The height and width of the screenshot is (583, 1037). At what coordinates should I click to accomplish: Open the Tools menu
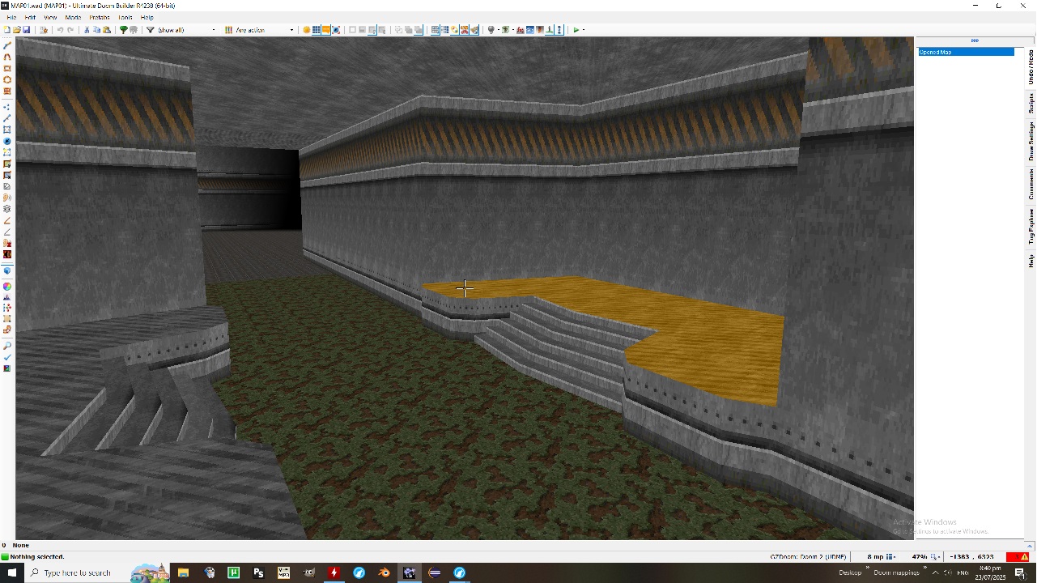[x=125, y=17]
